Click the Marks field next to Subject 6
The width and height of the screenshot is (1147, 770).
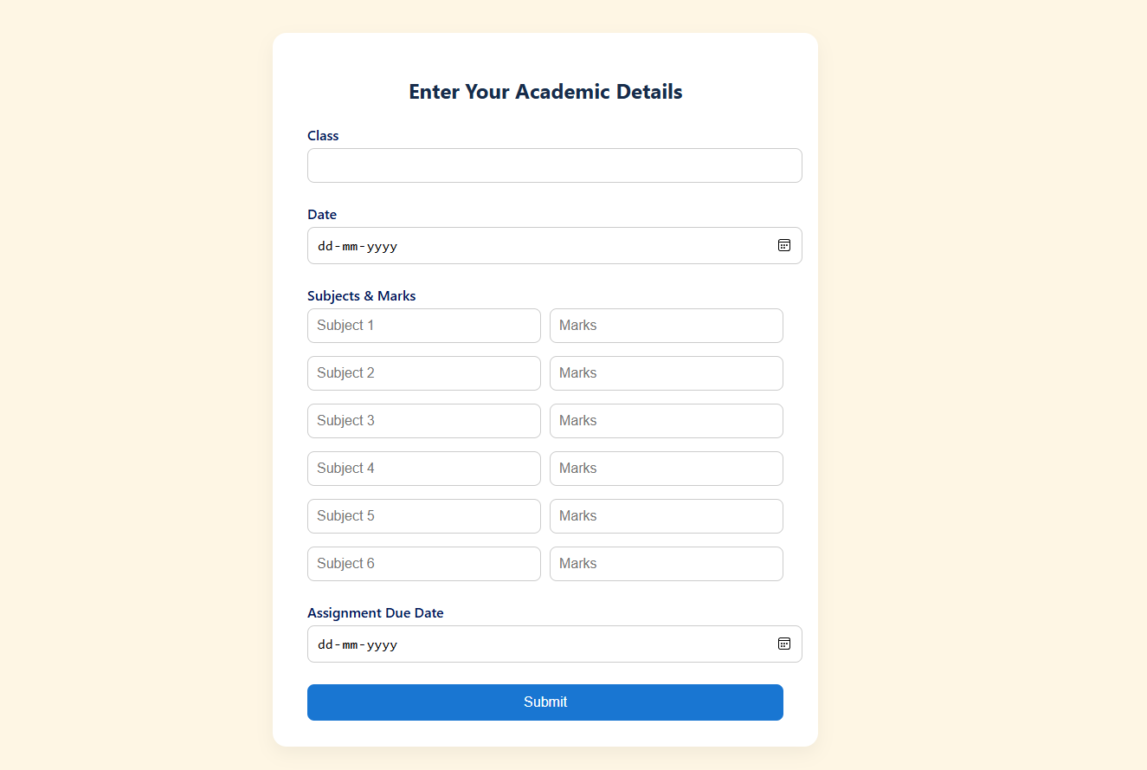[x=666, y=563]
